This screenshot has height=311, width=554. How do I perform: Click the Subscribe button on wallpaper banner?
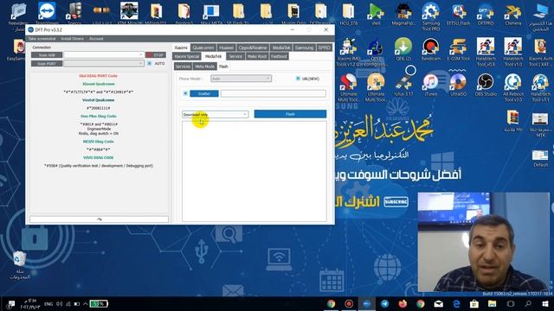(396, 201)
